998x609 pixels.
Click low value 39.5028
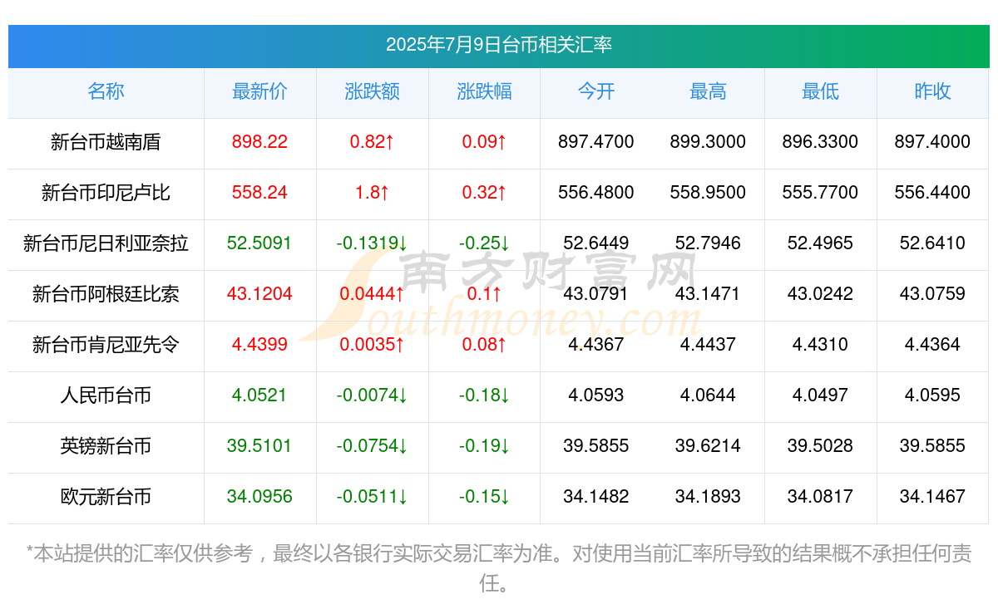tap(820, 446)
